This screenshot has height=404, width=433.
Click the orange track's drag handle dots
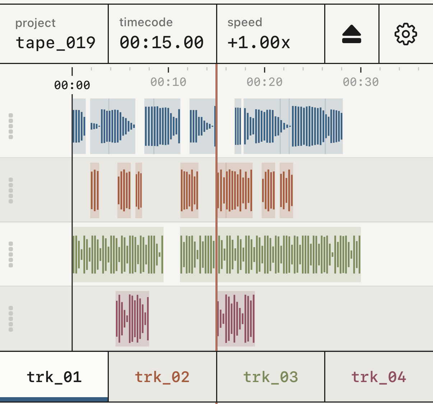tap(11, 190)
